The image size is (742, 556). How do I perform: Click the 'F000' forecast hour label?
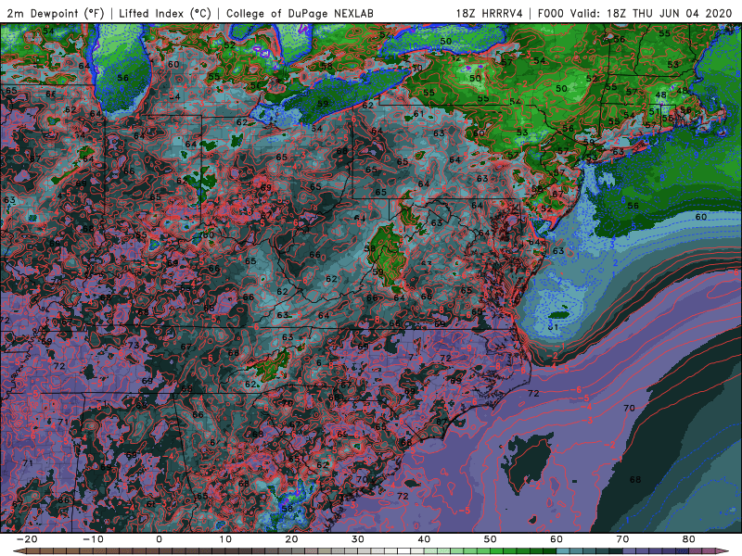[x=552, y=14]
